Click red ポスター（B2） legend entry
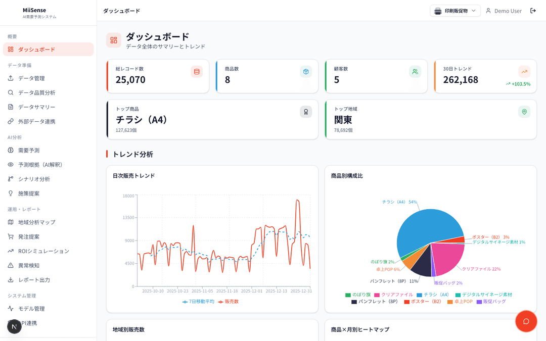 tap(422, 302)
